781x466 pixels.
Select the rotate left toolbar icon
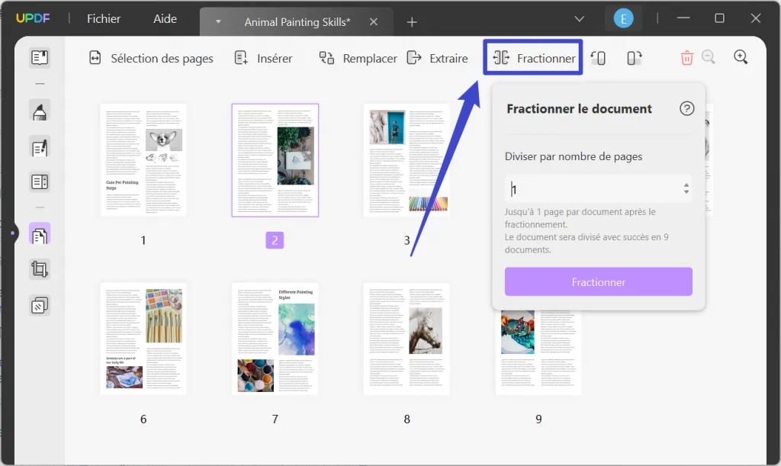point(598,57)
